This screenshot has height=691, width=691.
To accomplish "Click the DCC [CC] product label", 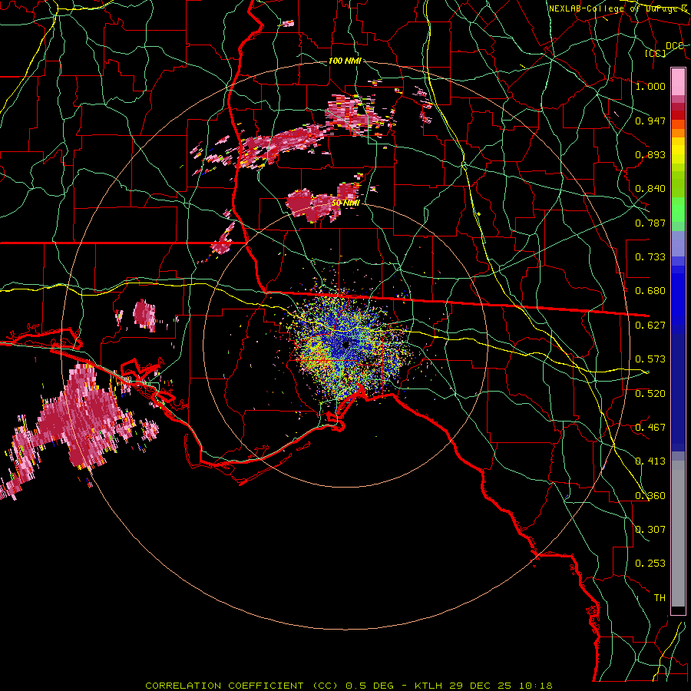I will (x=665, y=49).
